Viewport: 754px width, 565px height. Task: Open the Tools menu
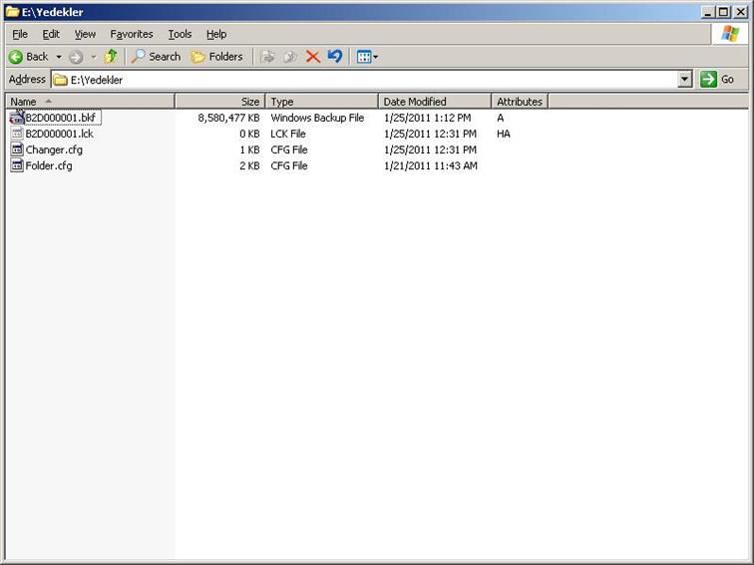click(x=180, y=34)
